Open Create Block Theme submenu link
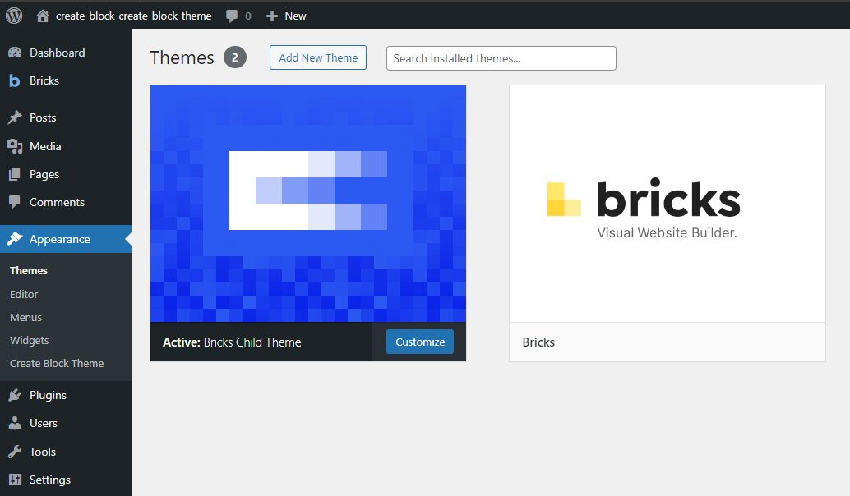 point(57,363)
